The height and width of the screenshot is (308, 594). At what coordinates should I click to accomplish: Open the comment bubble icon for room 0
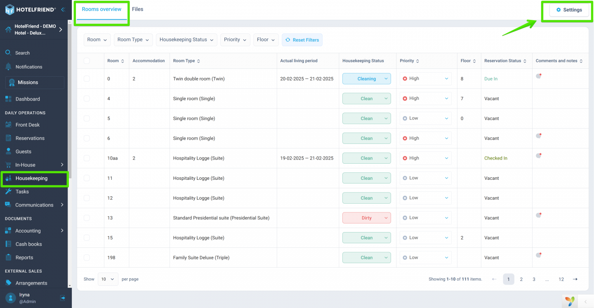538,76
